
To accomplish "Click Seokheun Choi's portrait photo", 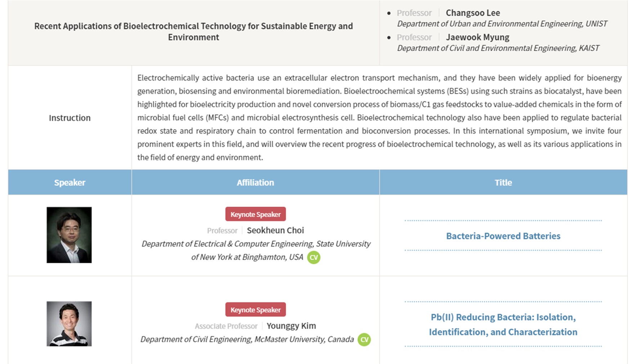I will pos(69,235).
